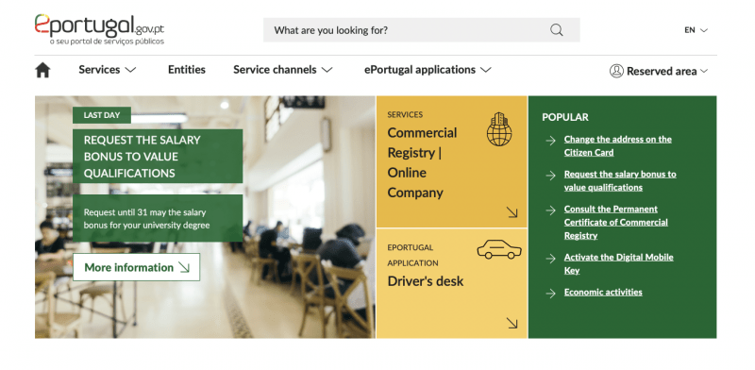This screenshot has width=755, height=370.
Task: Follow the arrow in the Commercial Registry card
Action: coord(512,212)
